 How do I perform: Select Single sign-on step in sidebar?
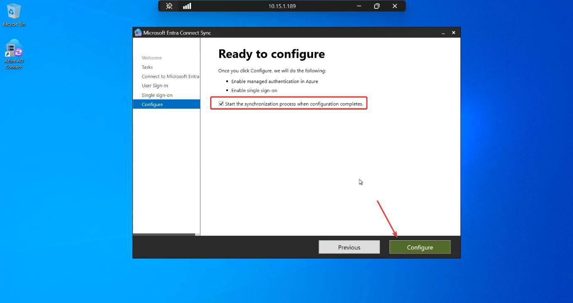[x=157, y=95]
